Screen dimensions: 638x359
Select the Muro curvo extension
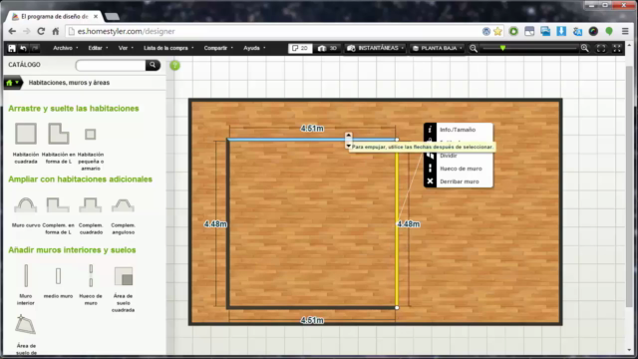click(26, 204)
